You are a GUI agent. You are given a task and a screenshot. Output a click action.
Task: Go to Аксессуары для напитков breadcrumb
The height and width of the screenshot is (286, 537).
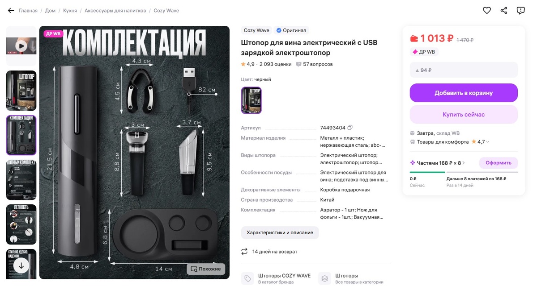pos(115,11)
